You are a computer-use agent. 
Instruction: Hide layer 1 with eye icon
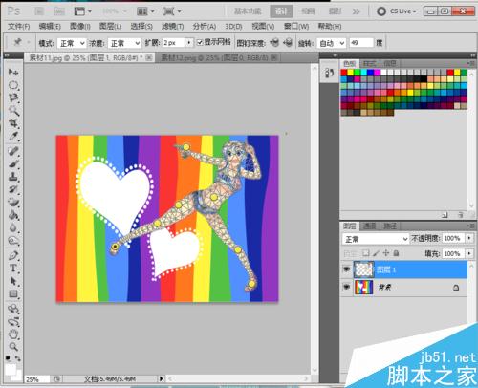pyautogui.click(x=346, y=269)
